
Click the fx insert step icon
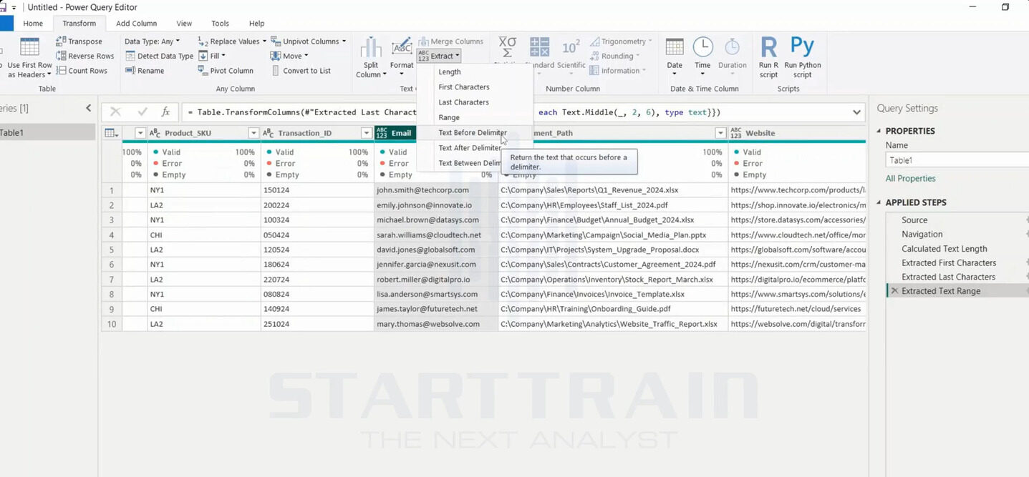[x=165, y=112]
